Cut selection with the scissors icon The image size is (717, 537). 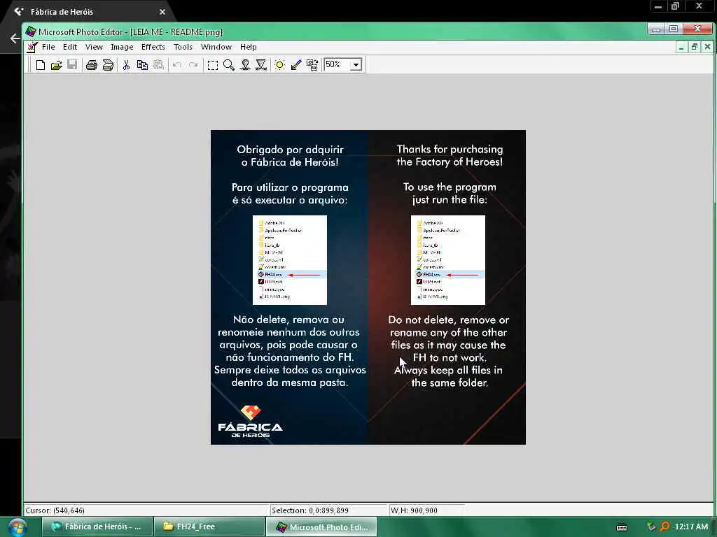126,65
